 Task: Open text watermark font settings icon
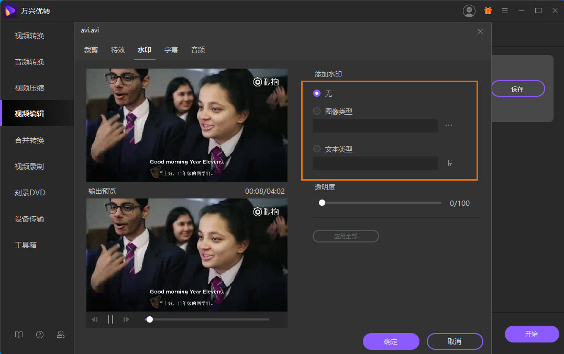point(449,163)
